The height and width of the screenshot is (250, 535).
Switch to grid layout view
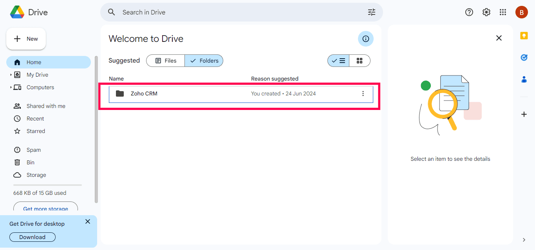360,61
